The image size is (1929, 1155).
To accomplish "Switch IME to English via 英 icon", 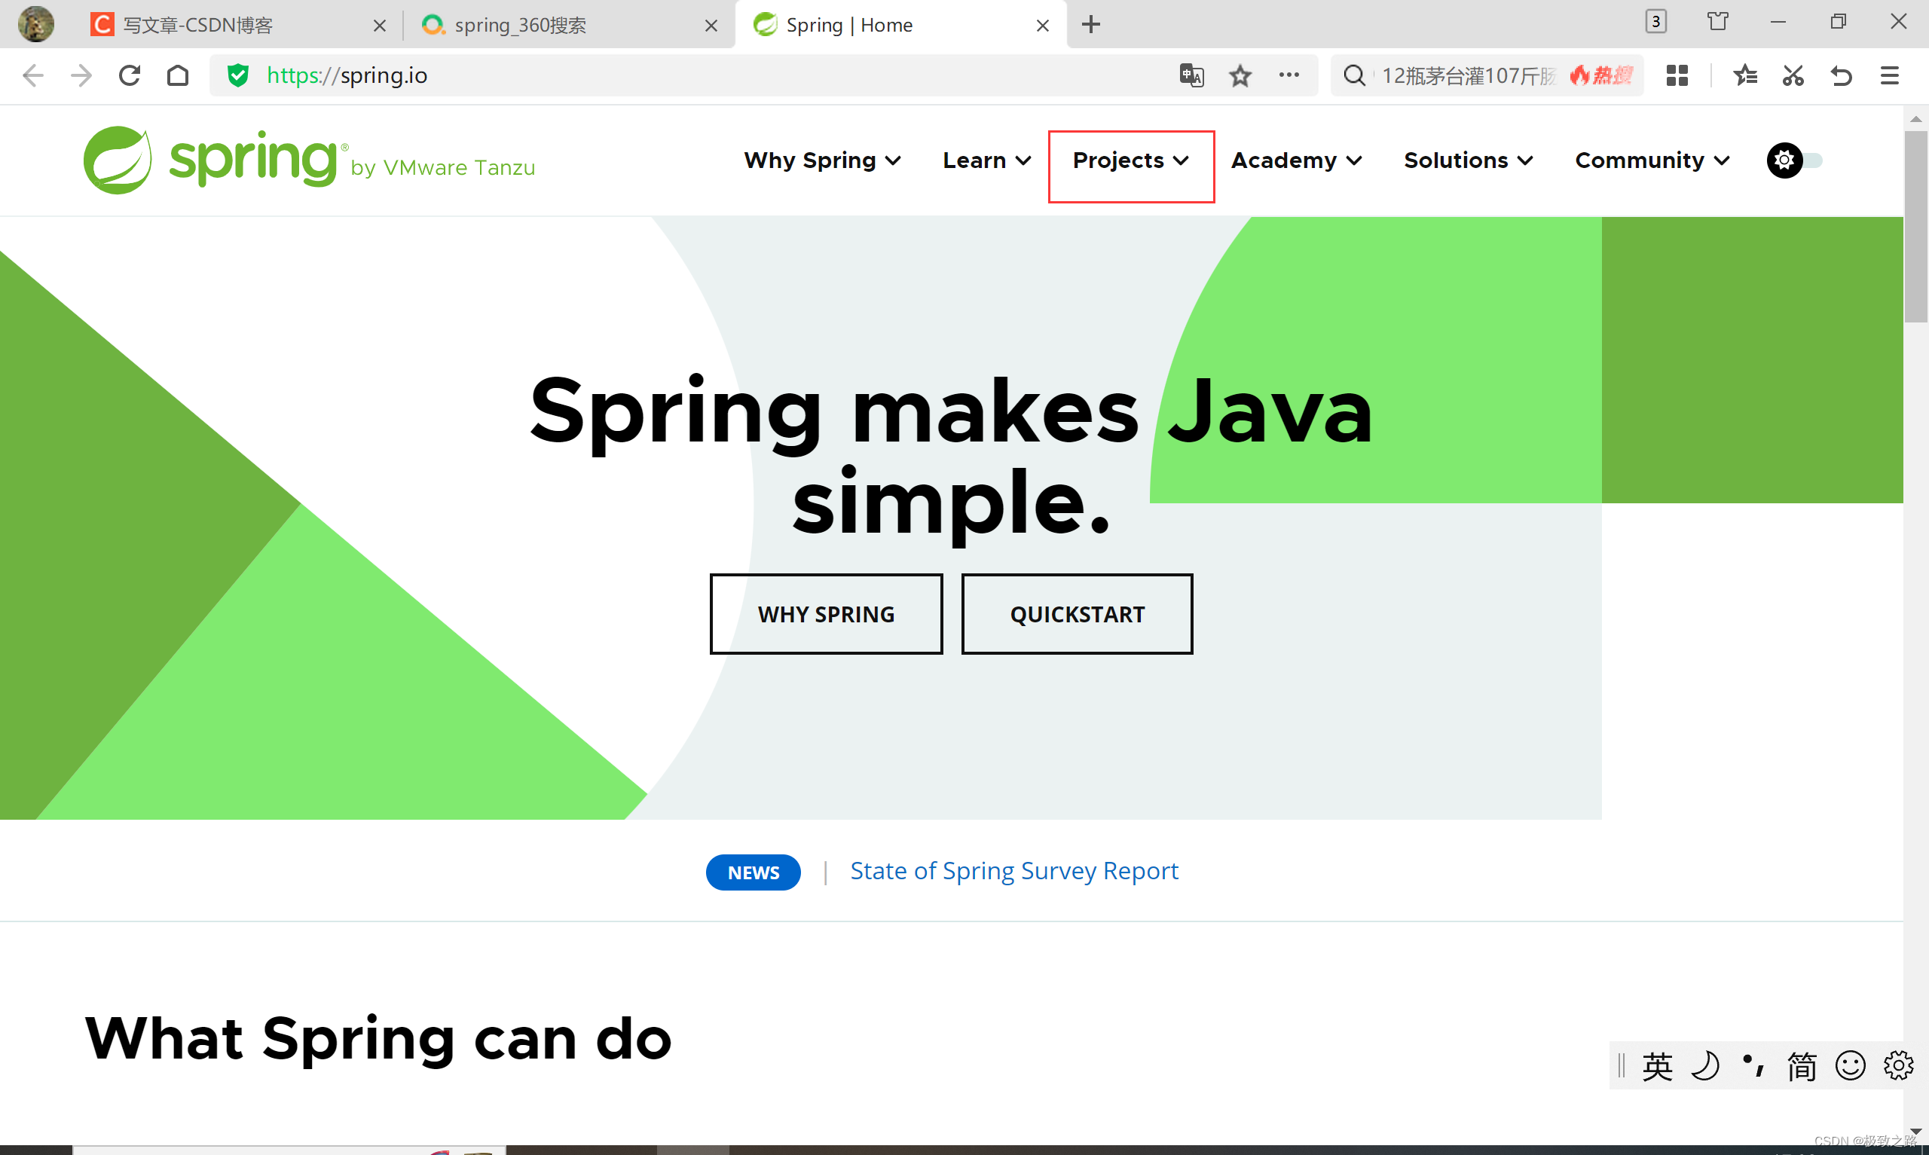I will [x=1657, y=1065].
